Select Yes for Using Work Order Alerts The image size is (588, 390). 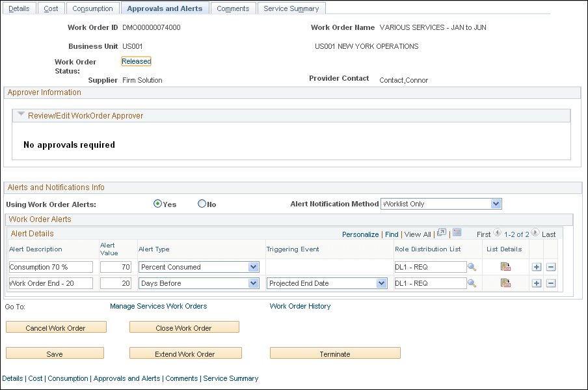pyautogui.click(x=157, y=204)
